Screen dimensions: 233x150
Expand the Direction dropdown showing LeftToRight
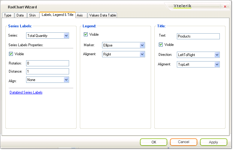click(x=198, y=55)
